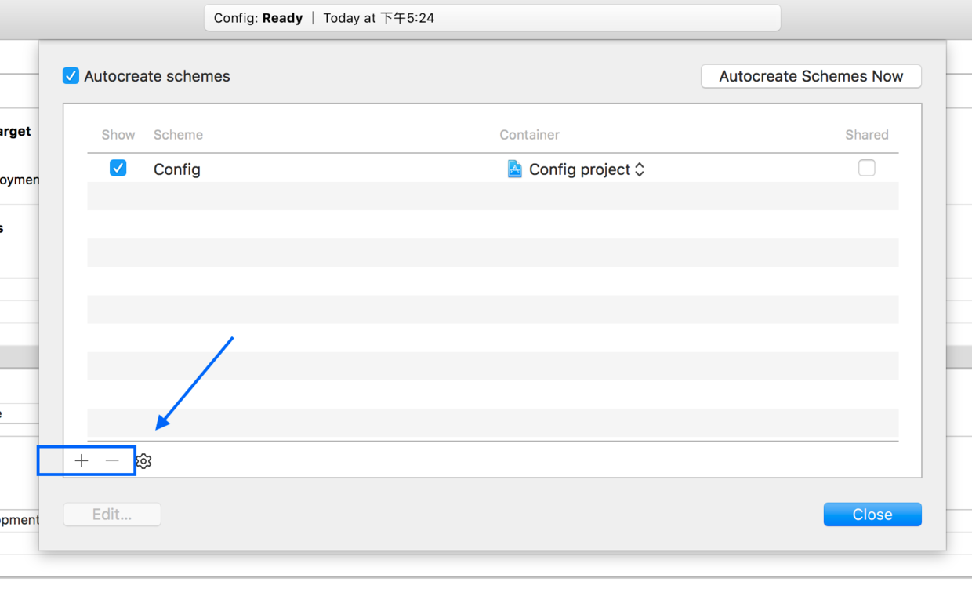Toggle the Autocreate schemes checkbox
This screenshot has height=600, width=972.
point(71,76)
